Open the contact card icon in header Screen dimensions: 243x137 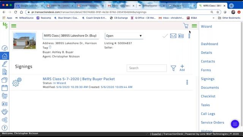[181, 36]
